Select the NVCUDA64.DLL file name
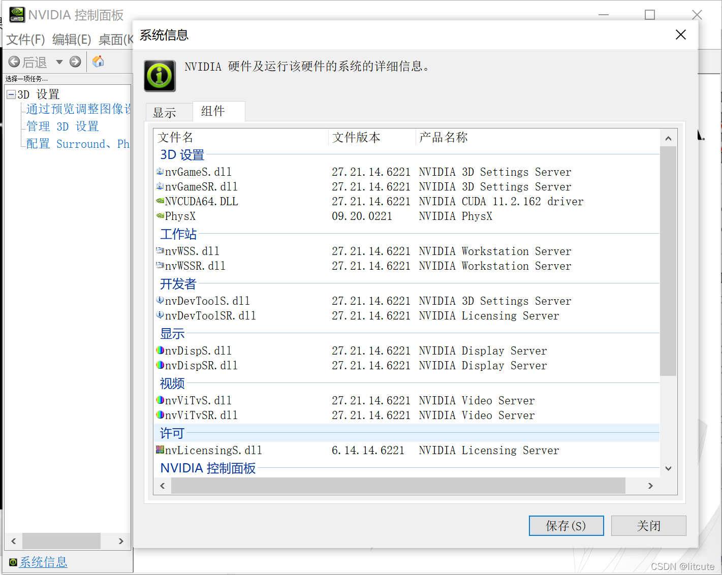 tap(201, 202)
